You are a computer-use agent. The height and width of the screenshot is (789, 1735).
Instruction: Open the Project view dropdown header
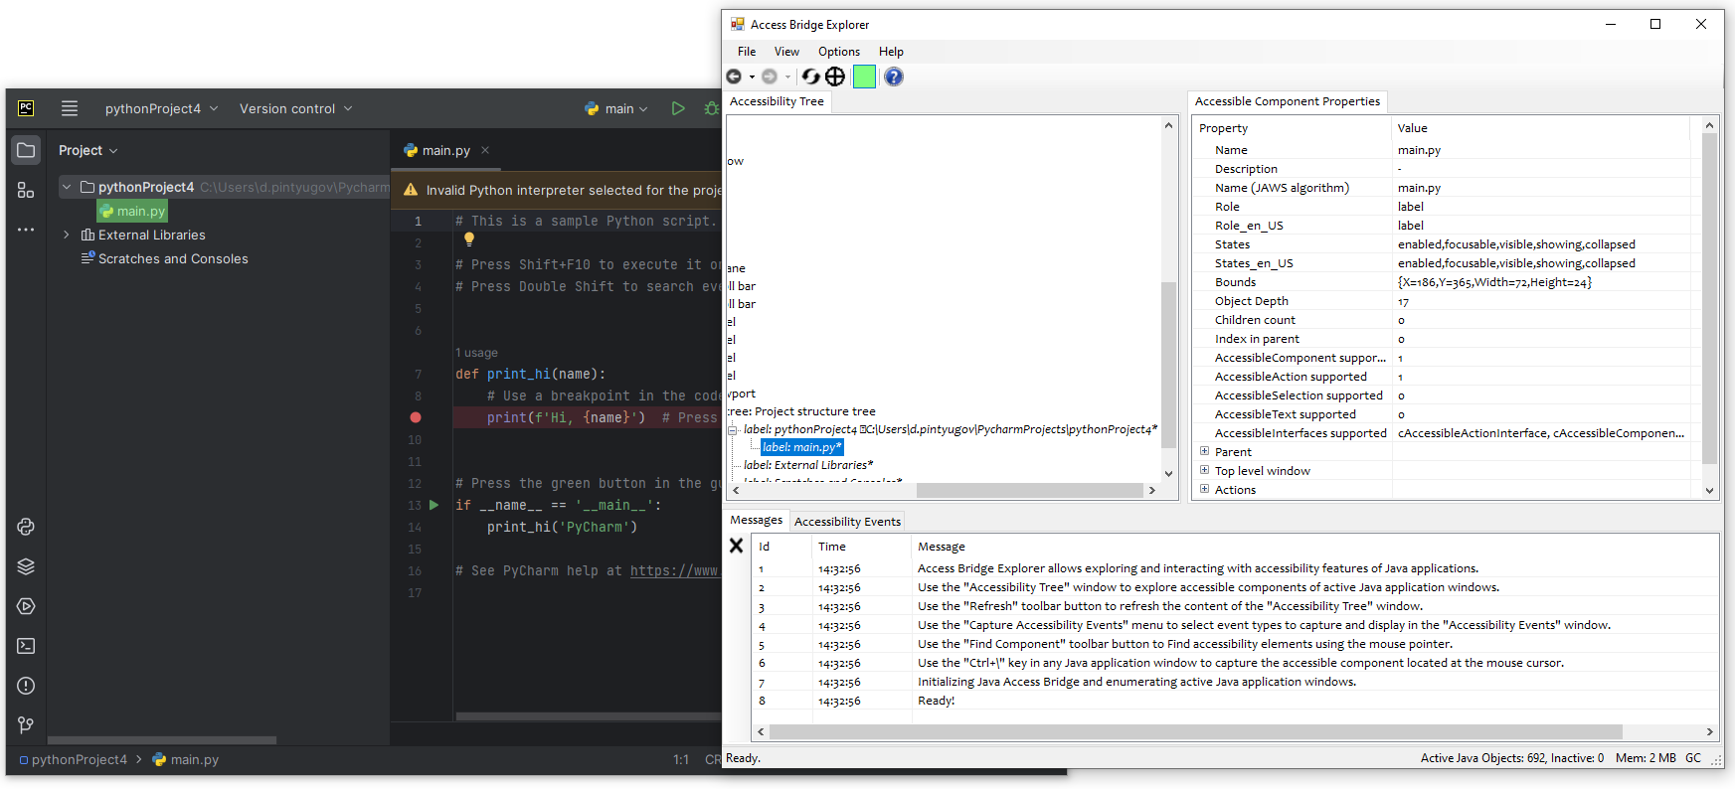87,150
